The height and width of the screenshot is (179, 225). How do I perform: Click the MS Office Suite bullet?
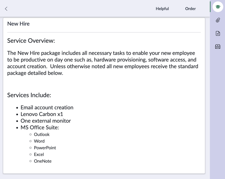point(40,127)
